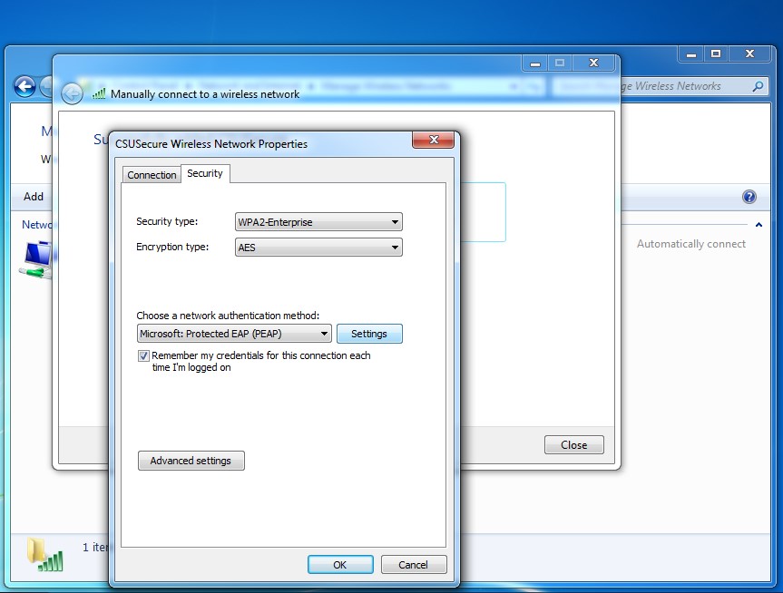Minimize the Manage Wireless Networks window
Image resolution: width=783 pixels, height=593 pixels.
691,53
